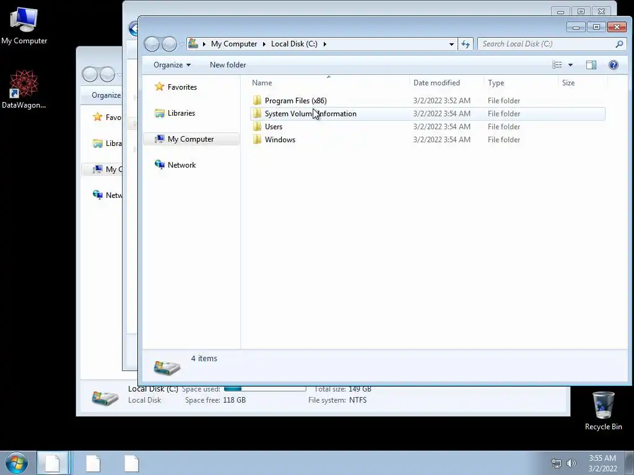Click Organize in back-left window
The height and width of the screenshot is (475, 634).
106,95
